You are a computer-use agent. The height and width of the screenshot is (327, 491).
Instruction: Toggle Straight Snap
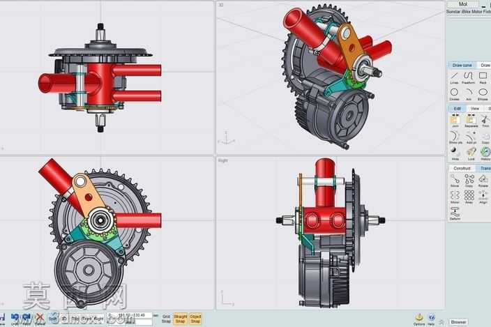(x=180, y=319)
